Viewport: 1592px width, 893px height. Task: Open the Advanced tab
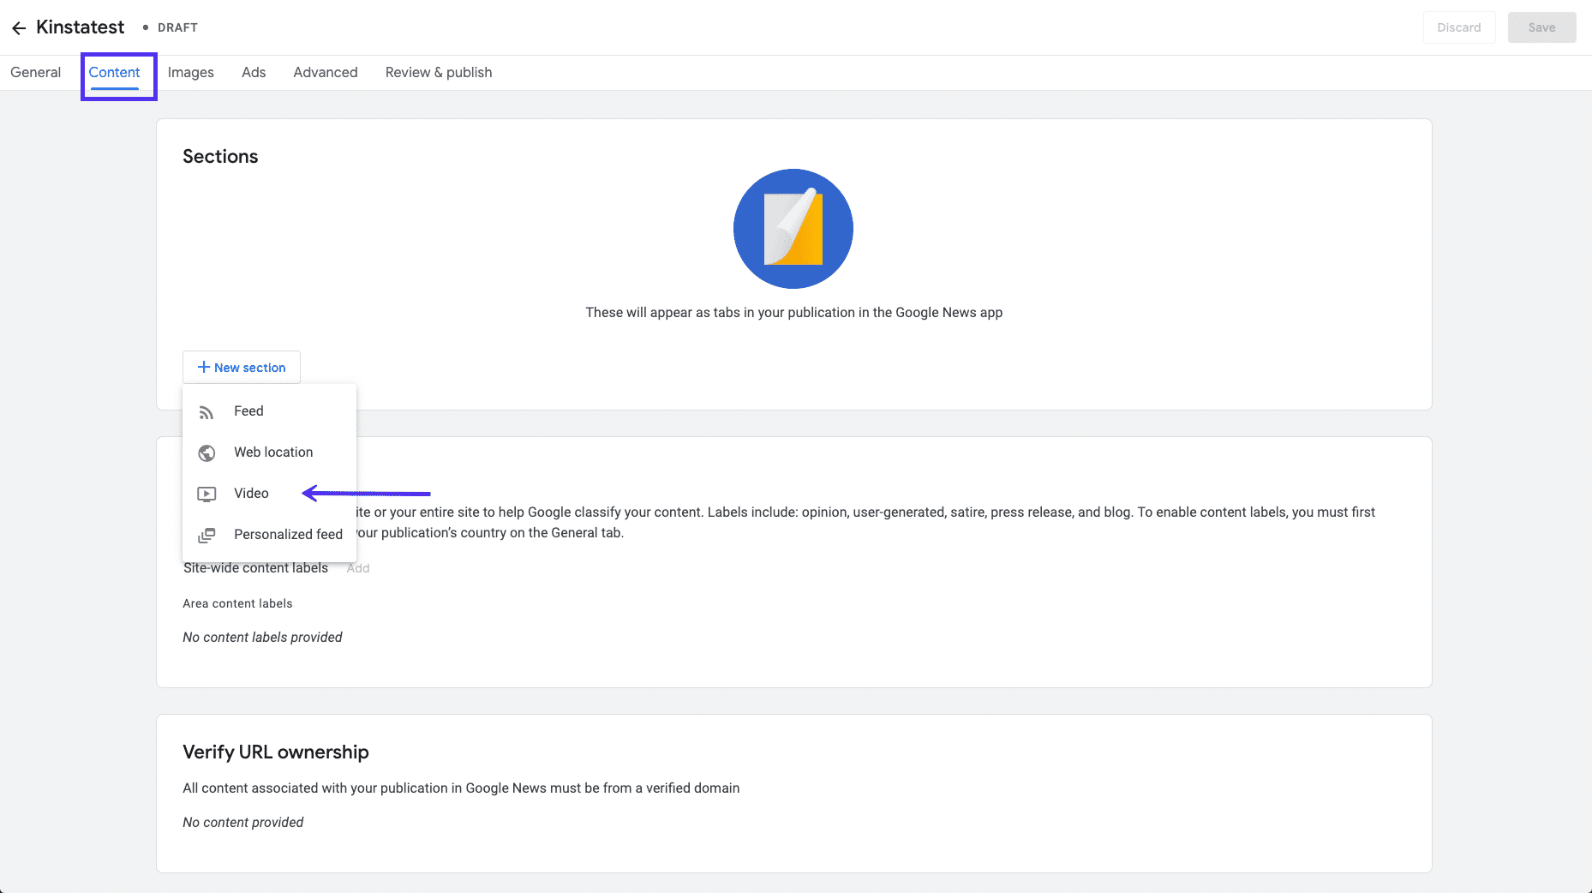(325, 73)
